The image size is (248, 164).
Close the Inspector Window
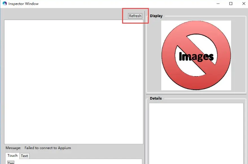tap(244, 4)
